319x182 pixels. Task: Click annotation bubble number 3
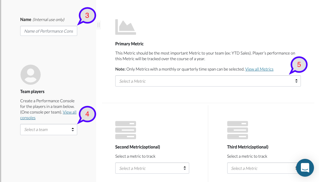87,16
